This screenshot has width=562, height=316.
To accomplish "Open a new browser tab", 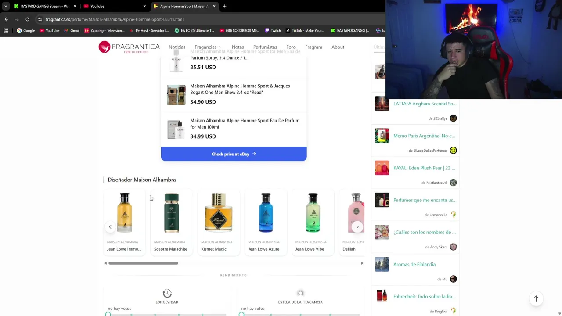I will pos(224,6).
